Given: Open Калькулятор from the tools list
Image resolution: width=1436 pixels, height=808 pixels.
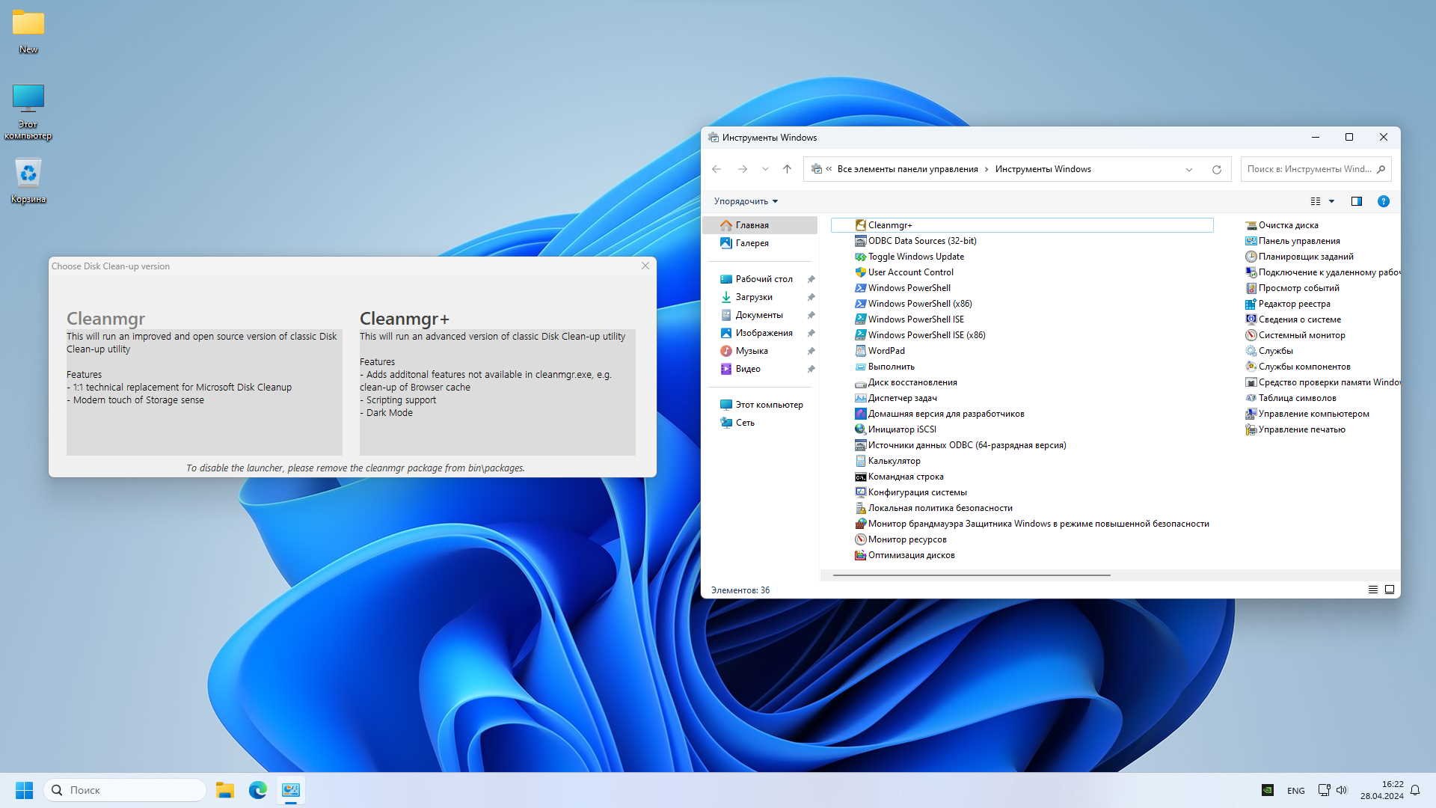Looking at the screenshot, I should pyautogui.click(x=894, y=461).
